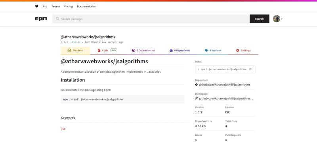
Task: Click the black heart icon in top bar
Action: [x=36, y=6]
